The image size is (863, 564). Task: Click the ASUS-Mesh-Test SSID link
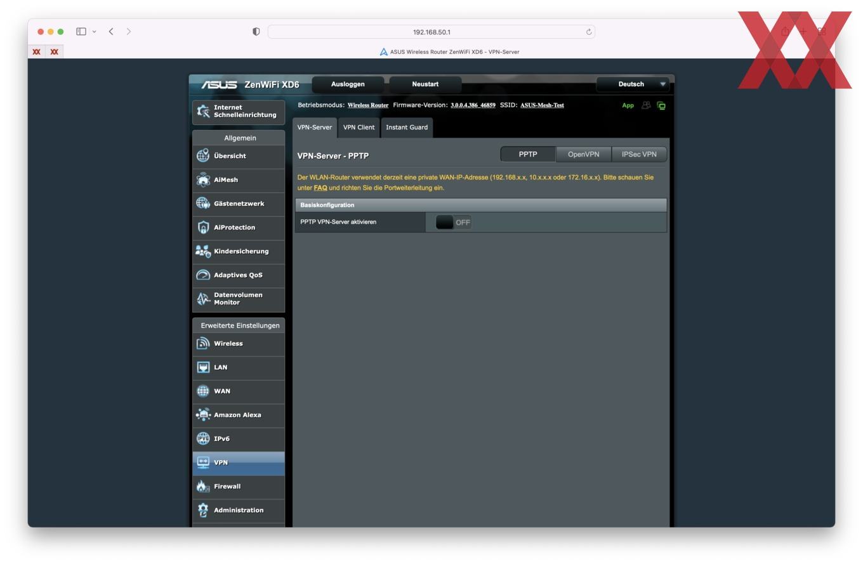pyautogui.click(x=542, y=105)
